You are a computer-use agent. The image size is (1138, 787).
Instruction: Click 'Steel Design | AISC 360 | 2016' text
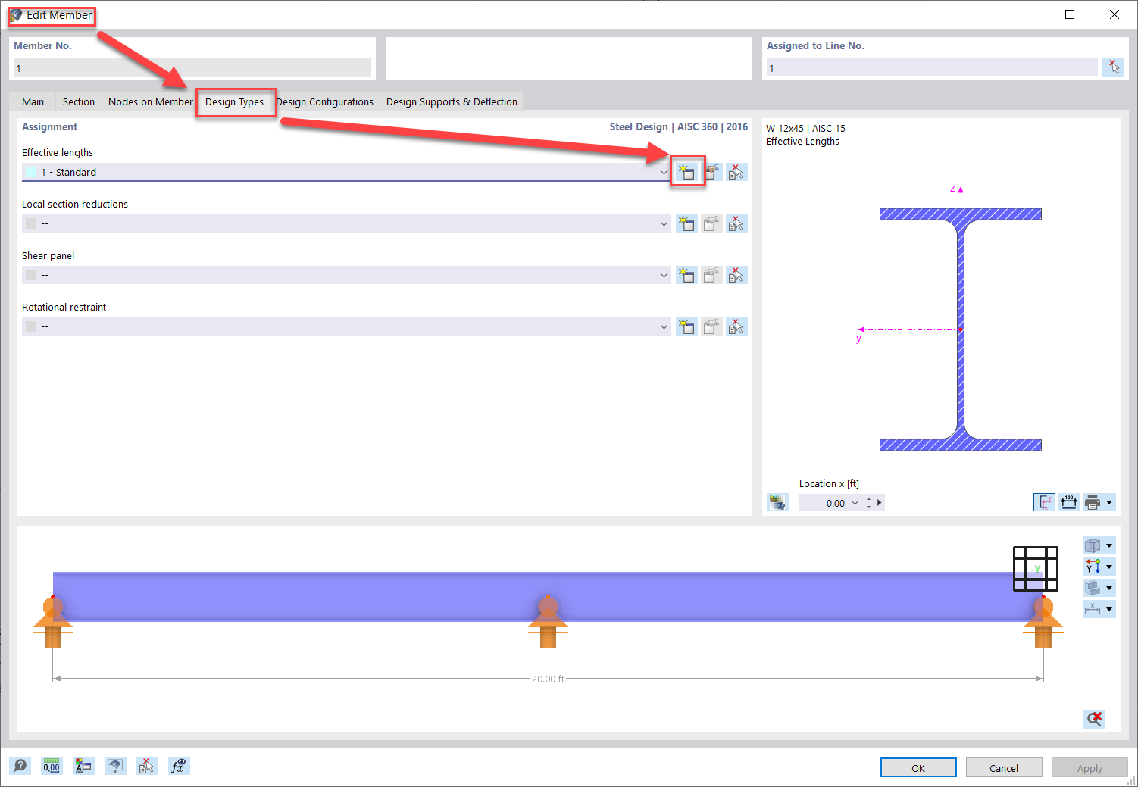pos(678,126)
